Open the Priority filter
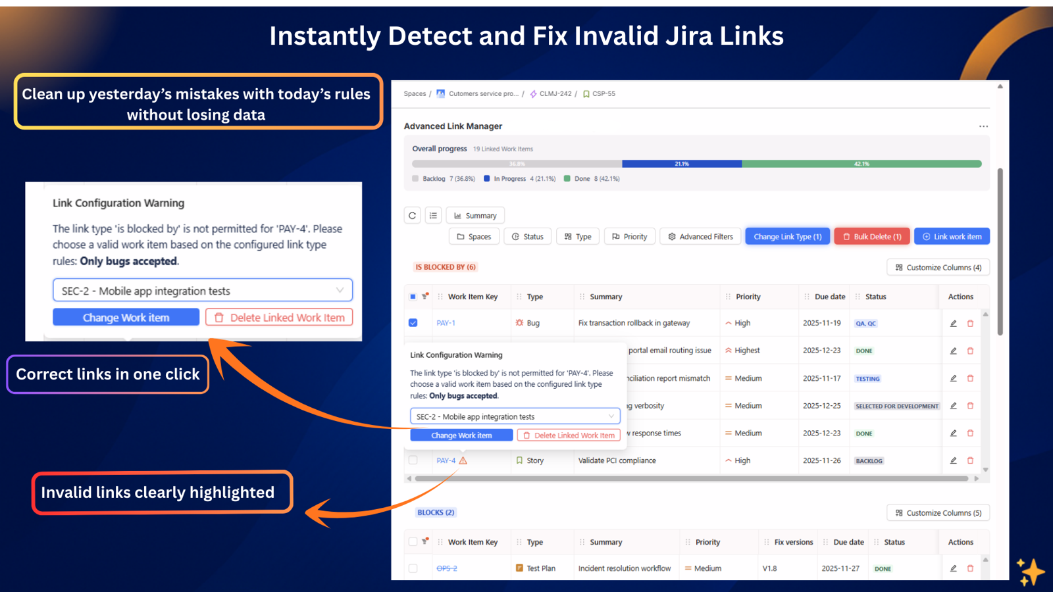Viewport: 1053px width, 592px height. pyautogui.click(x=630, y=236)
